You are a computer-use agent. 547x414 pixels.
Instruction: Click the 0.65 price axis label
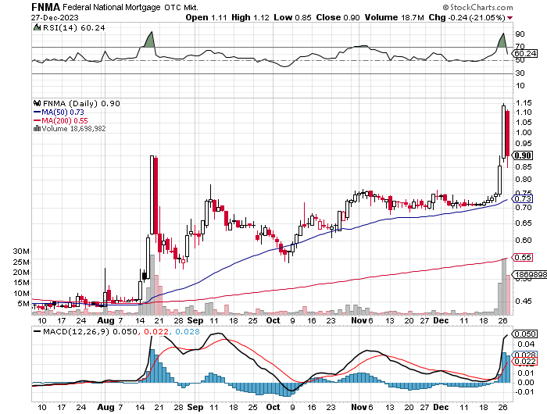point(524,223)
